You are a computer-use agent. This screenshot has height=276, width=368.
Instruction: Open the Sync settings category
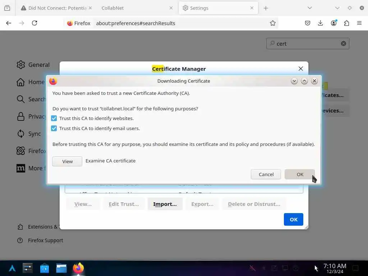[x=29, y=134]
